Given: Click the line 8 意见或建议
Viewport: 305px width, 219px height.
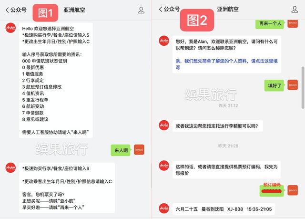Looking at the screenshot, I should pos(35,119).
